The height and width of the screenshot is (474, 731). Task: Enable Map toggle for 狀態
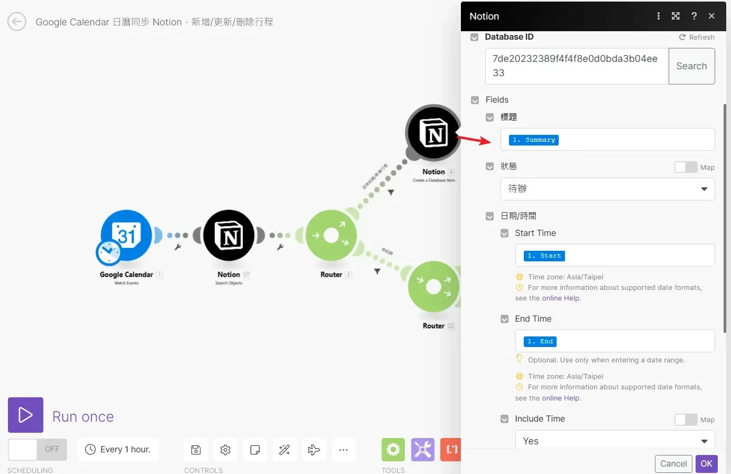click(686, 167)
